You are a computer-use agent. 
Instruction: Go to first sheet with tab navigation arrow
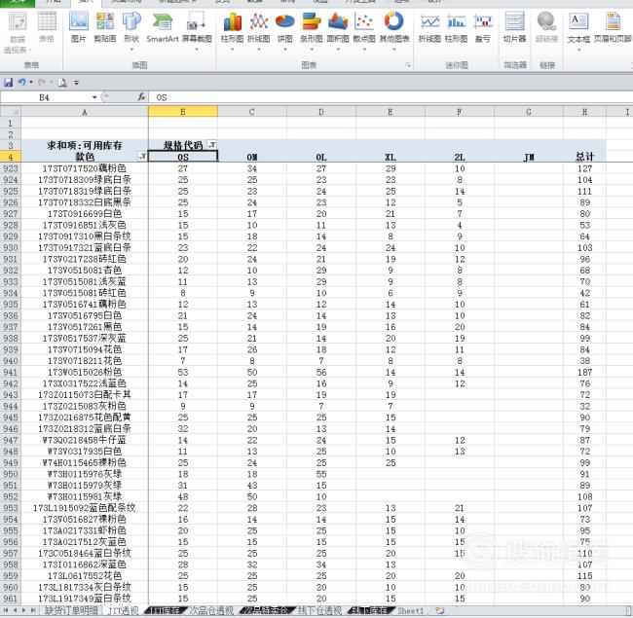click(6, 611)
